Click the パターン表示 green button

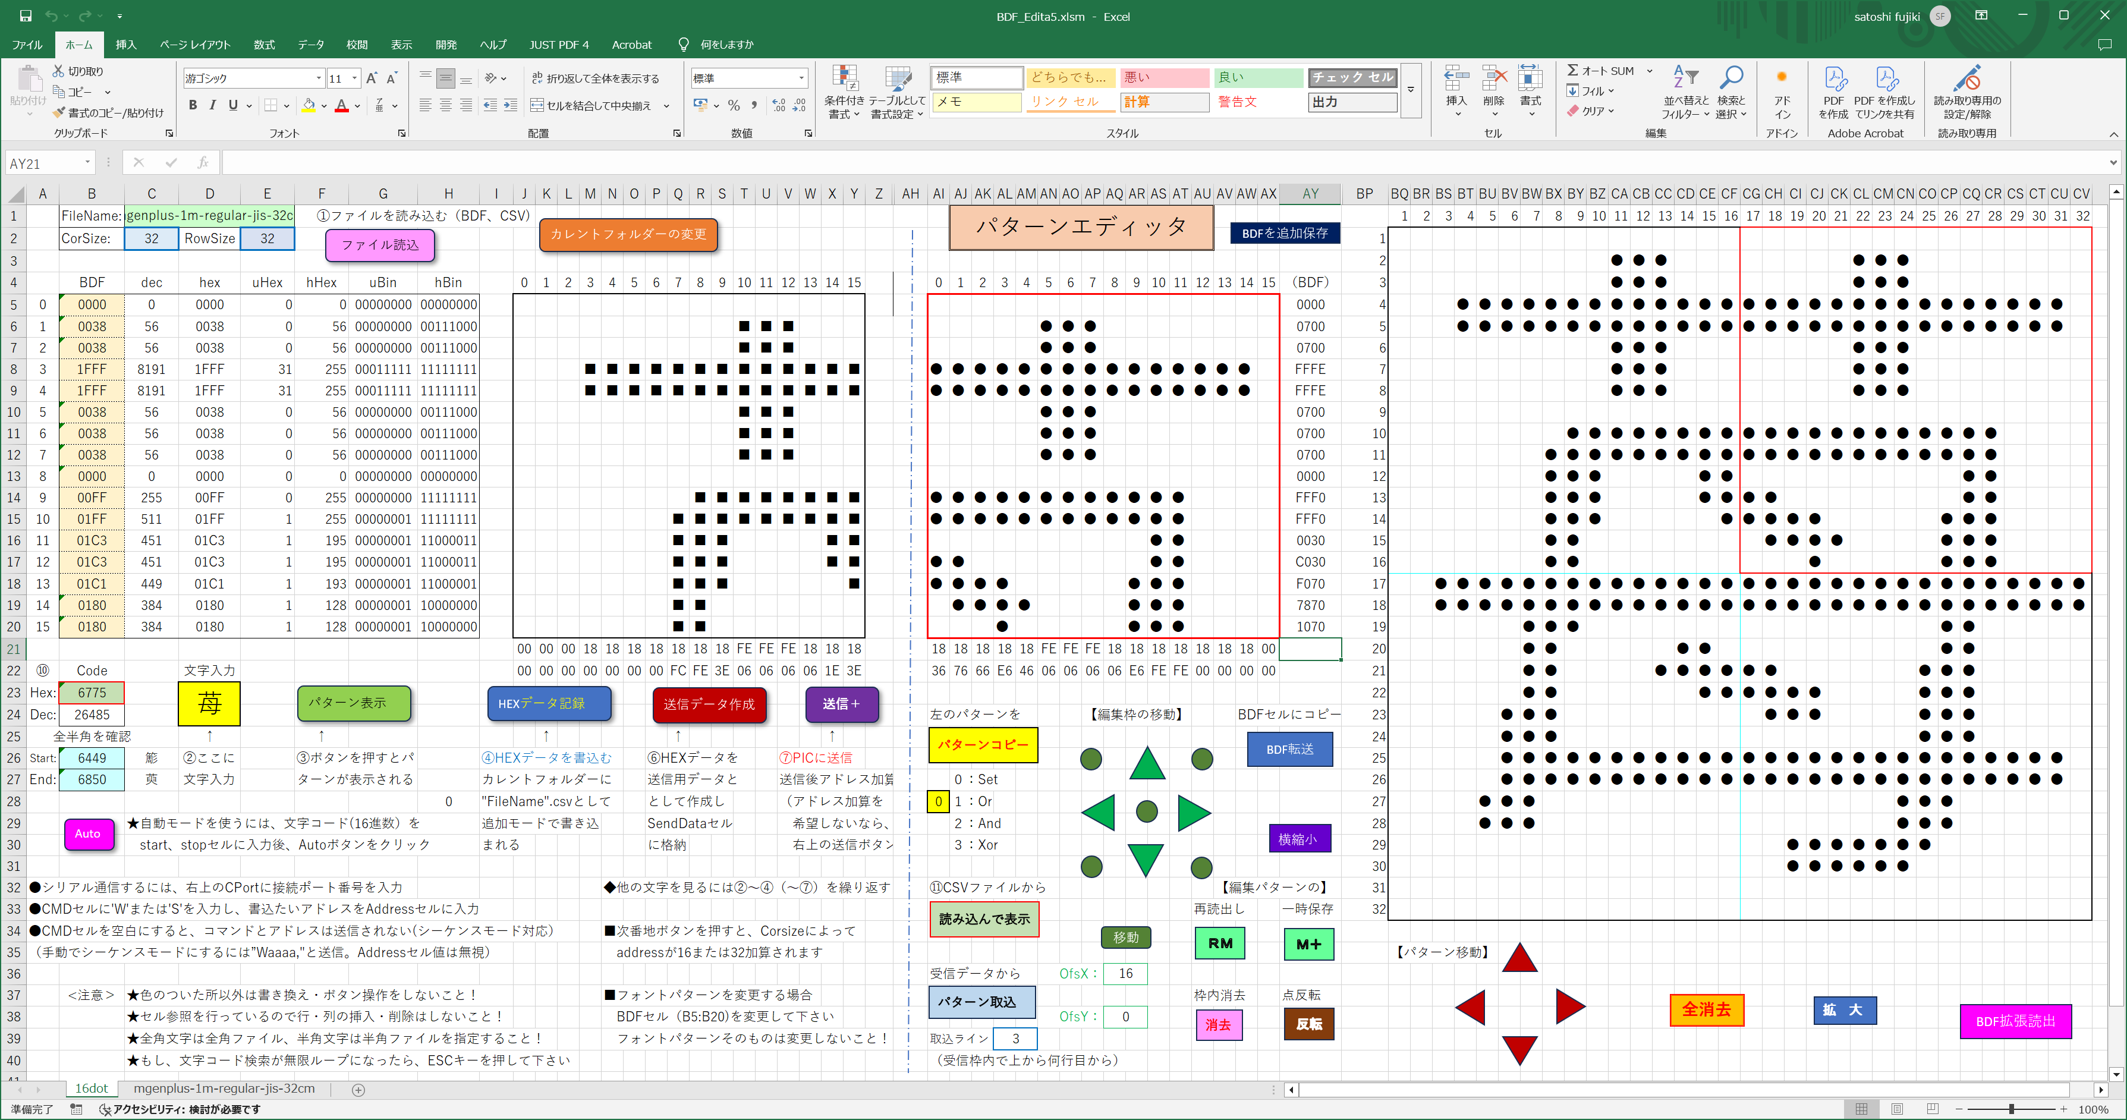[x=353, y=703]
